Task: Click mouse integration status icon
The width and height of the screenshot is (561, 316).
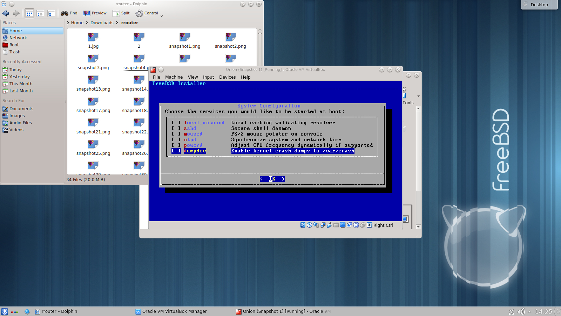Action: click(363, 225)
